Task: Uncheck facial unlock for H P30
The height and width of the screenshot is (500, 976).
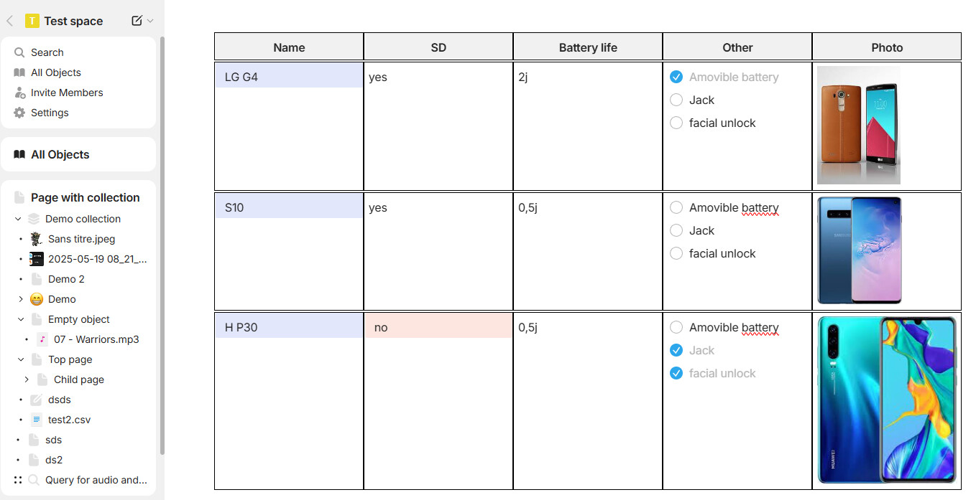Action: pos(676,373)
